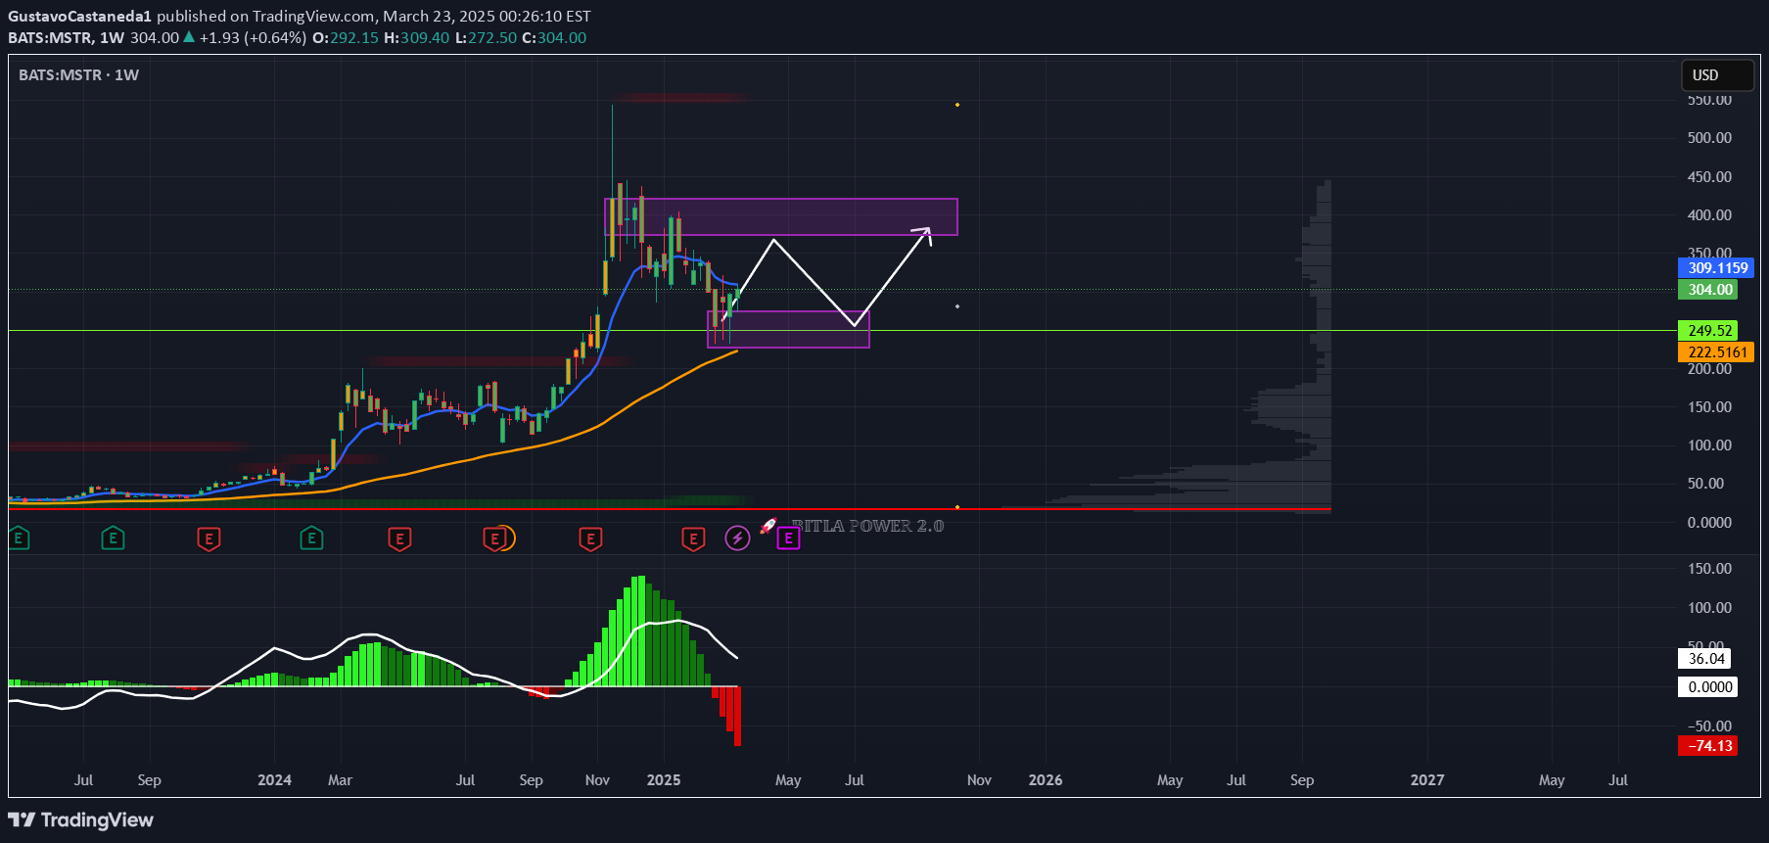Image resolution: width=1769 pixels, height=843 pixels.
Task: Click the 450.00 price axis value
Action: point(1709,176)
